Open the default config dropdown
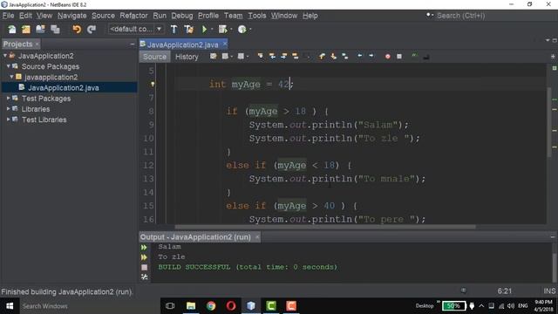 point(136,29)
